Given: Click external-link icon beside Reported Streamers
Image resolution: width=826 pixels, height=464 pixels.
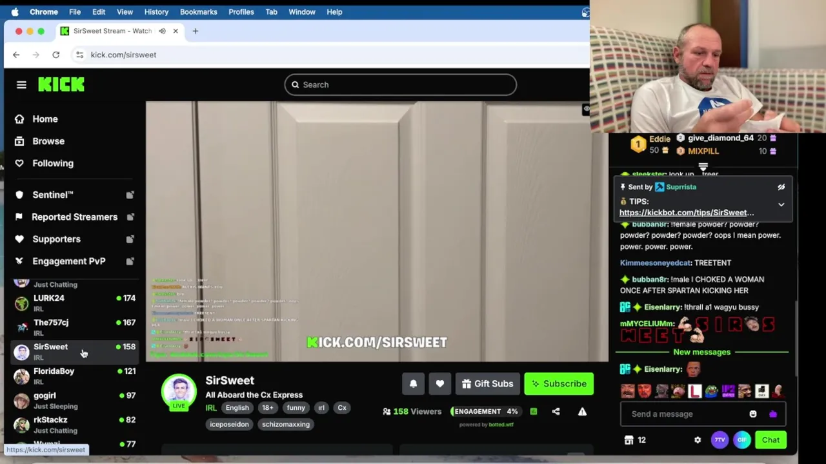Looking at the screenshot, I should tap(130, 217).
